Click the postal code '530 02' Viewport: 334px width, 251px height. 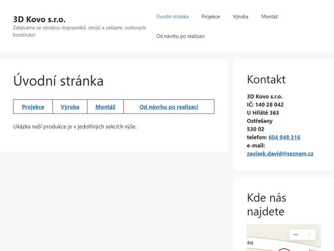tap(256, 129)
